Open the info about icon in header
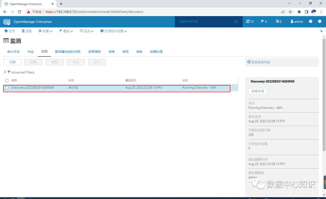326x199 pixels. [x=320, y=21]
